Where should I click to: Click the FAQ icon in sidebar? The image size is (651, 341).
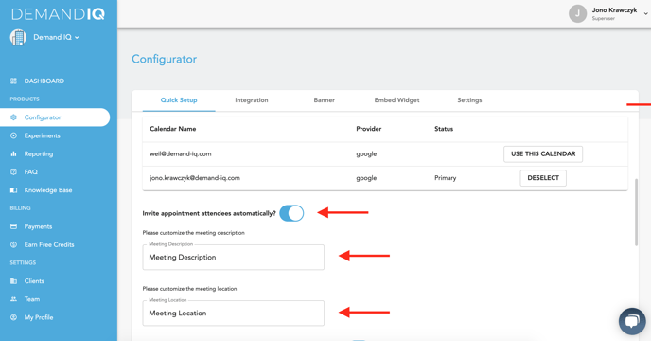click(13, 171)
